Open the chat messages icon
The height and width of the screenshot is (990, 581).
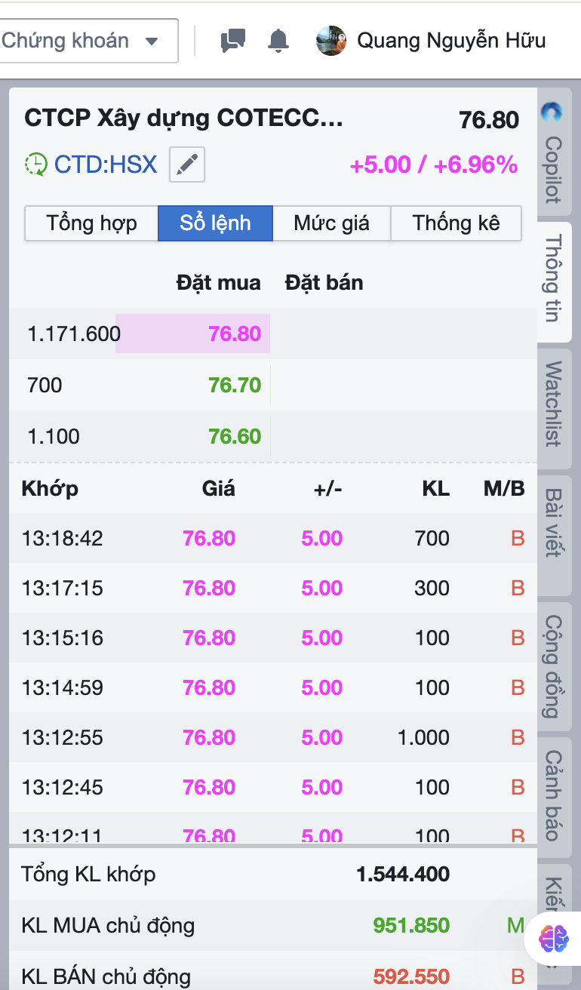click(233, 40)
